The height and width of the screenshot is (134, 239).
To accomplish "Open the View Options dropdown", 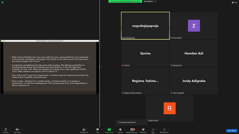I will click(150, 1).
